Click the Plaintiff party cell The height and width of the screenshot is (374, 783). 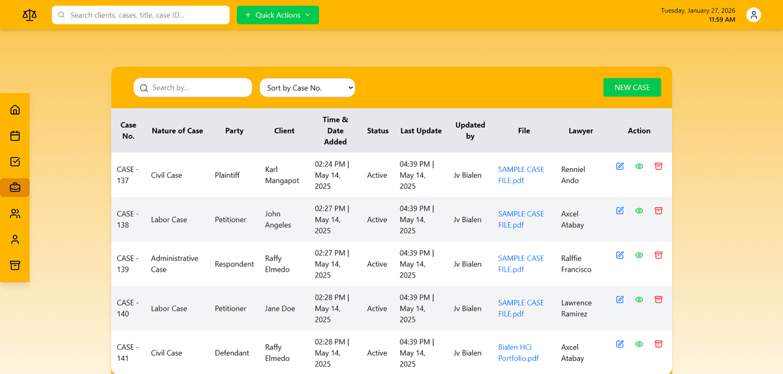click(227, 175)
